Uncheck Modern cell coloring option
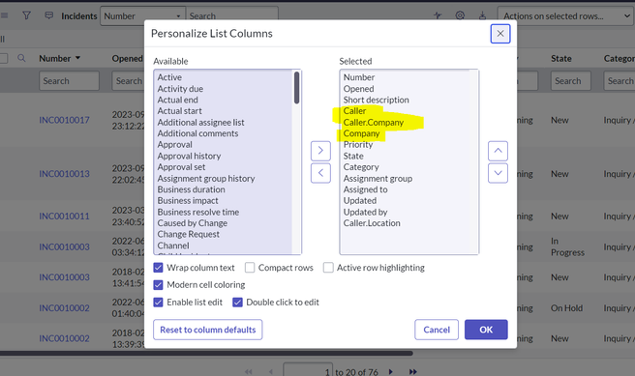 [159, 285]
